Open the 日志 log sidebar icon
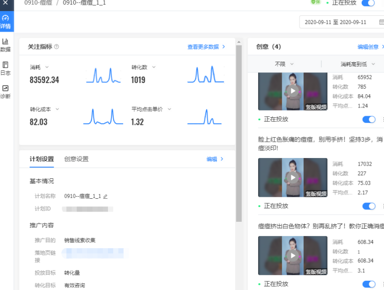The image size is (384, 290). [6, 68]
